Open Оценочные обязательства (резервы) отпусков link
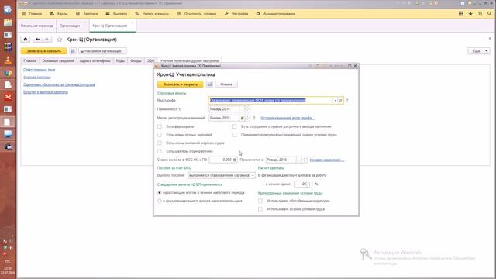The image size is (496, 279). [x=59, y=84]
